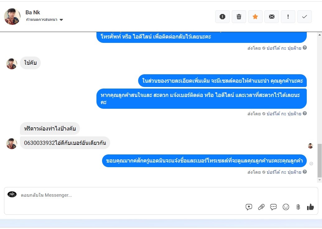322x229 pixels.
Task: Open saved replies star-bubble icon
Action: coord(249,207)
